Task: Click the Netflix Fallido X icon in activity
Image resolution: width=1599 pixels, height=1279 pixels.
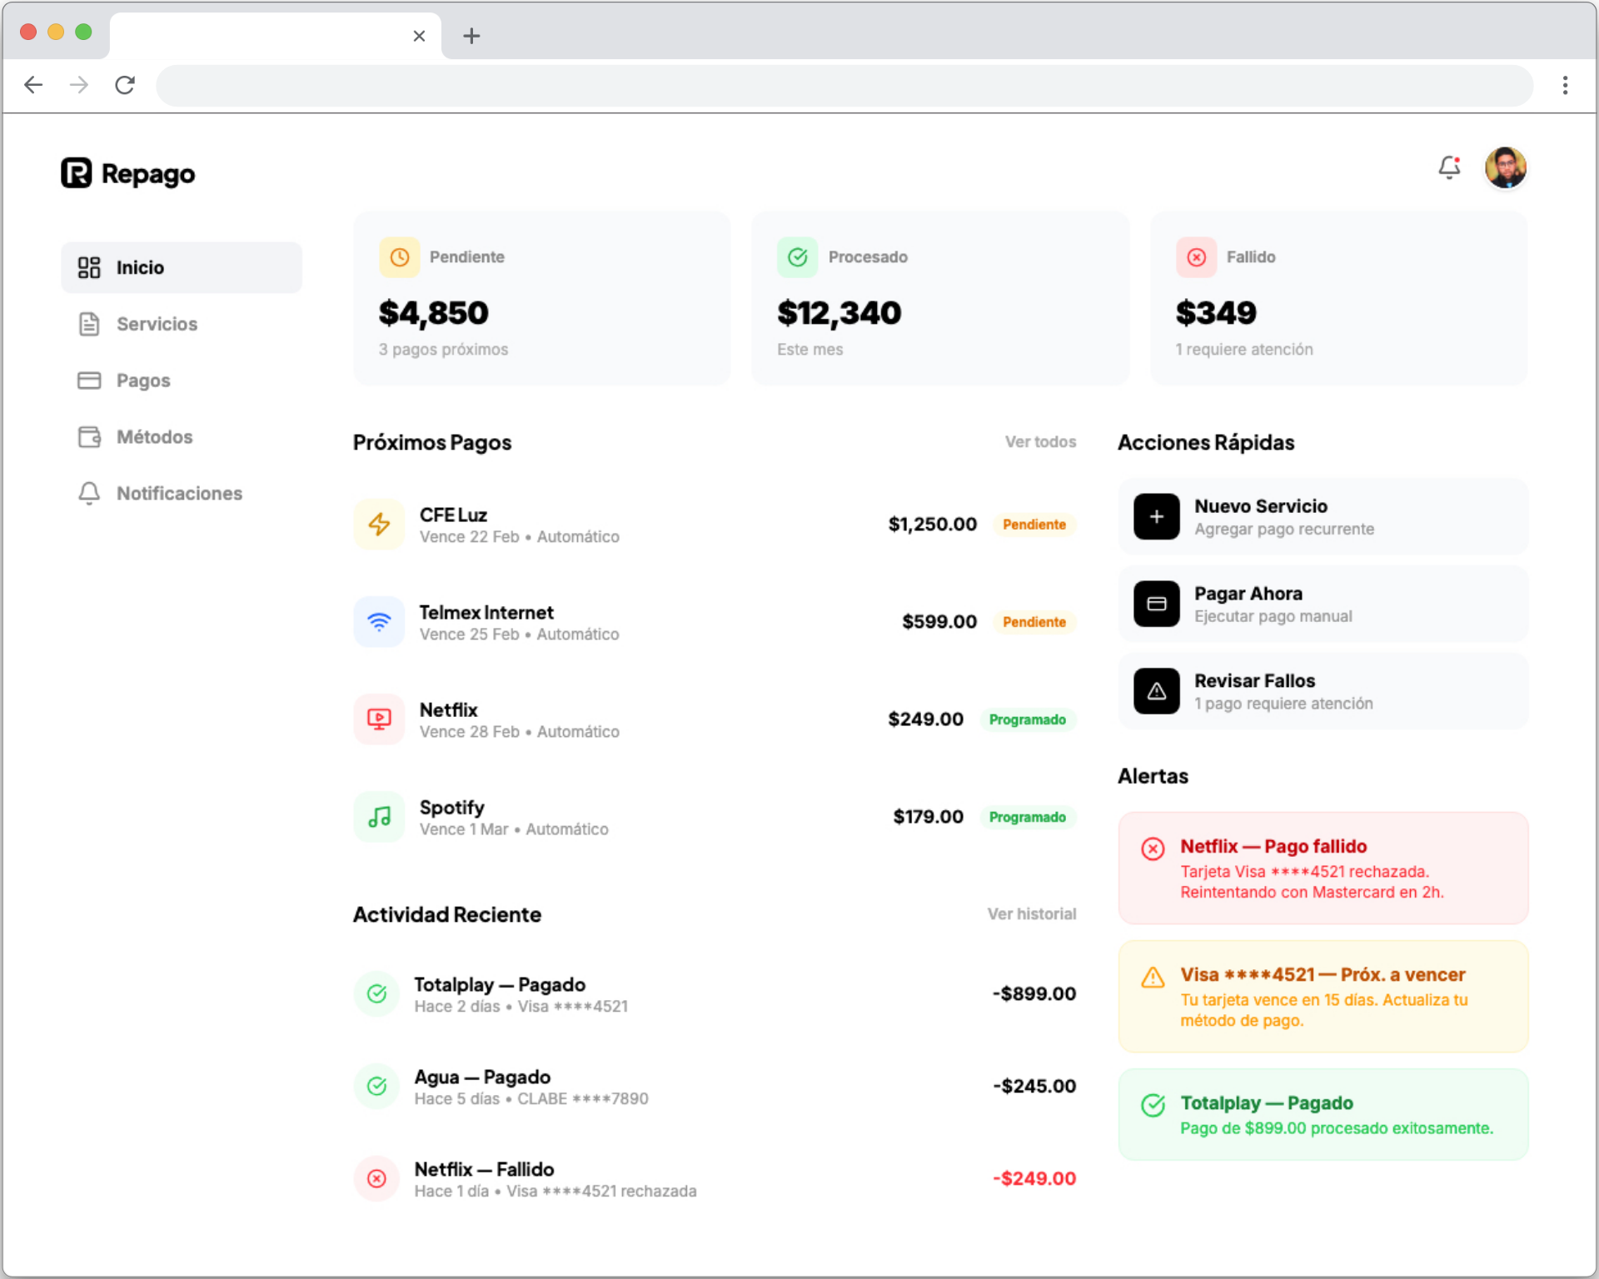Action: (376, 1179)
